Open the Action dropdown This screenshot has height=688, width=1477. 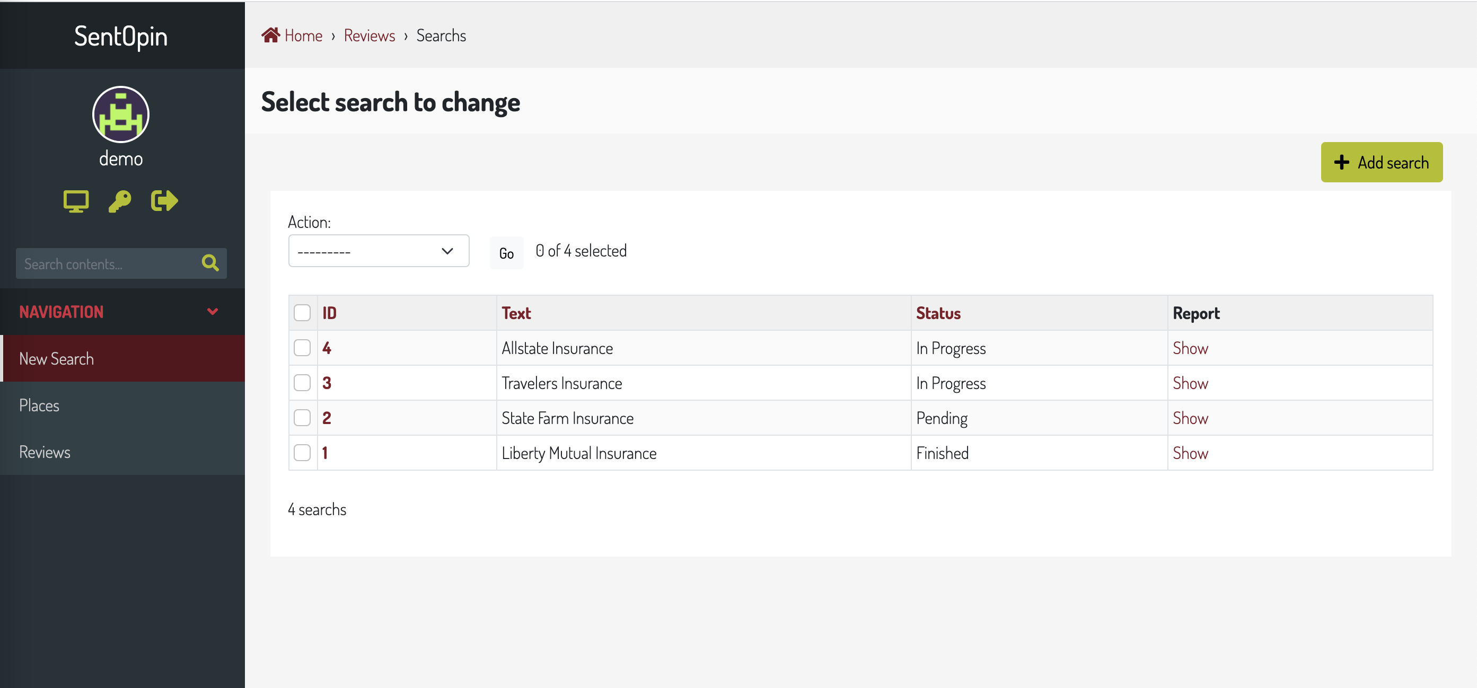click(x=379, y=251)
